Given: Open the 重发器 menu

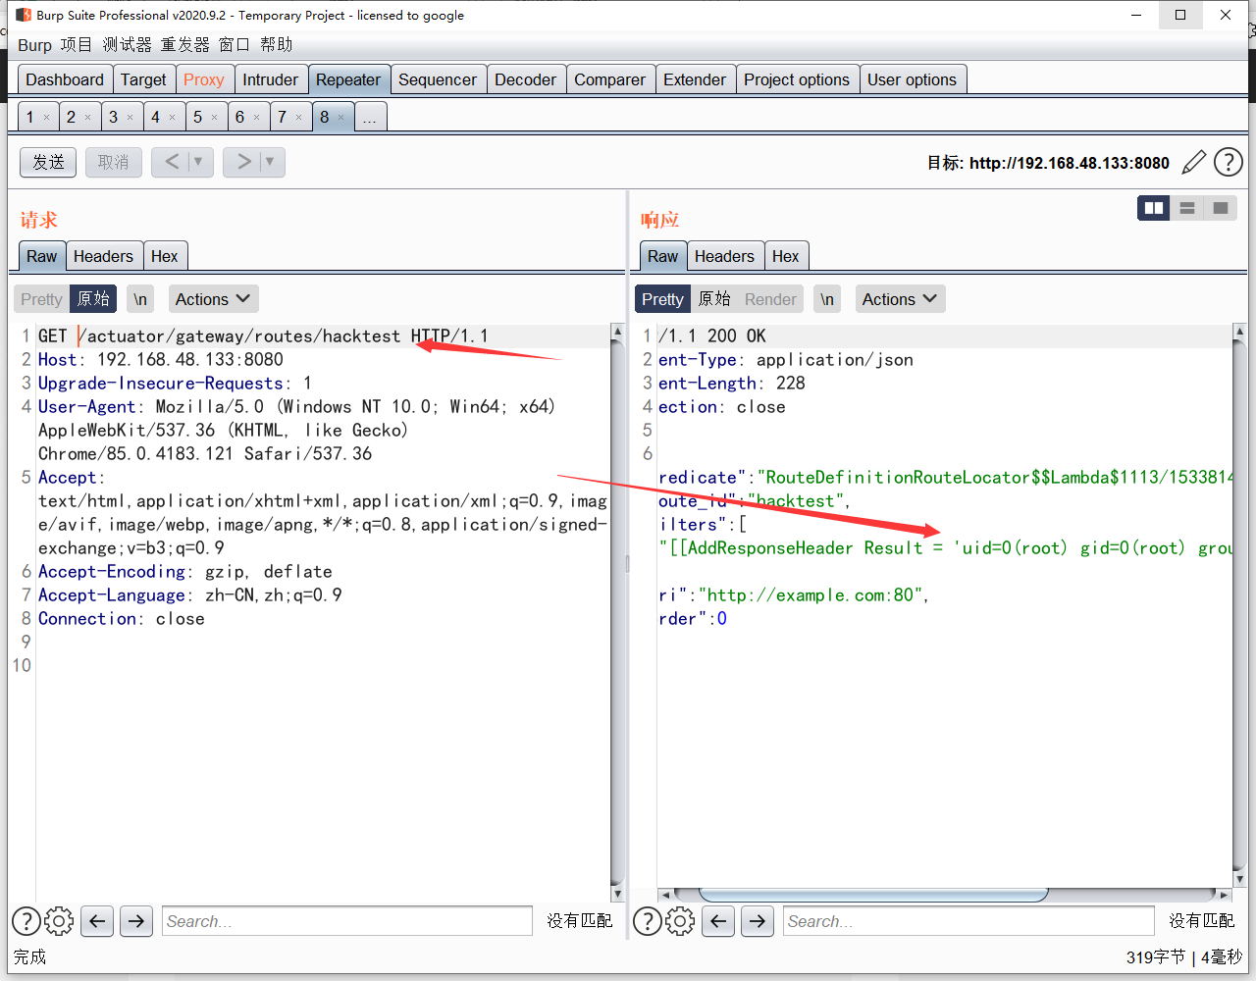Looking at the screenshot, I should click(x=185, y=45).
